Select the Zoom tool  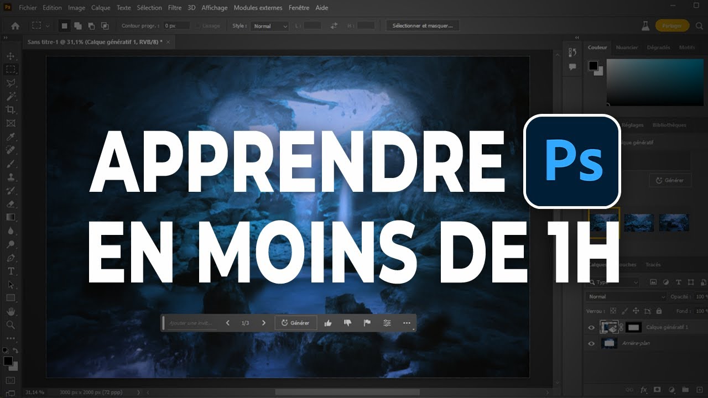[11, 324]
